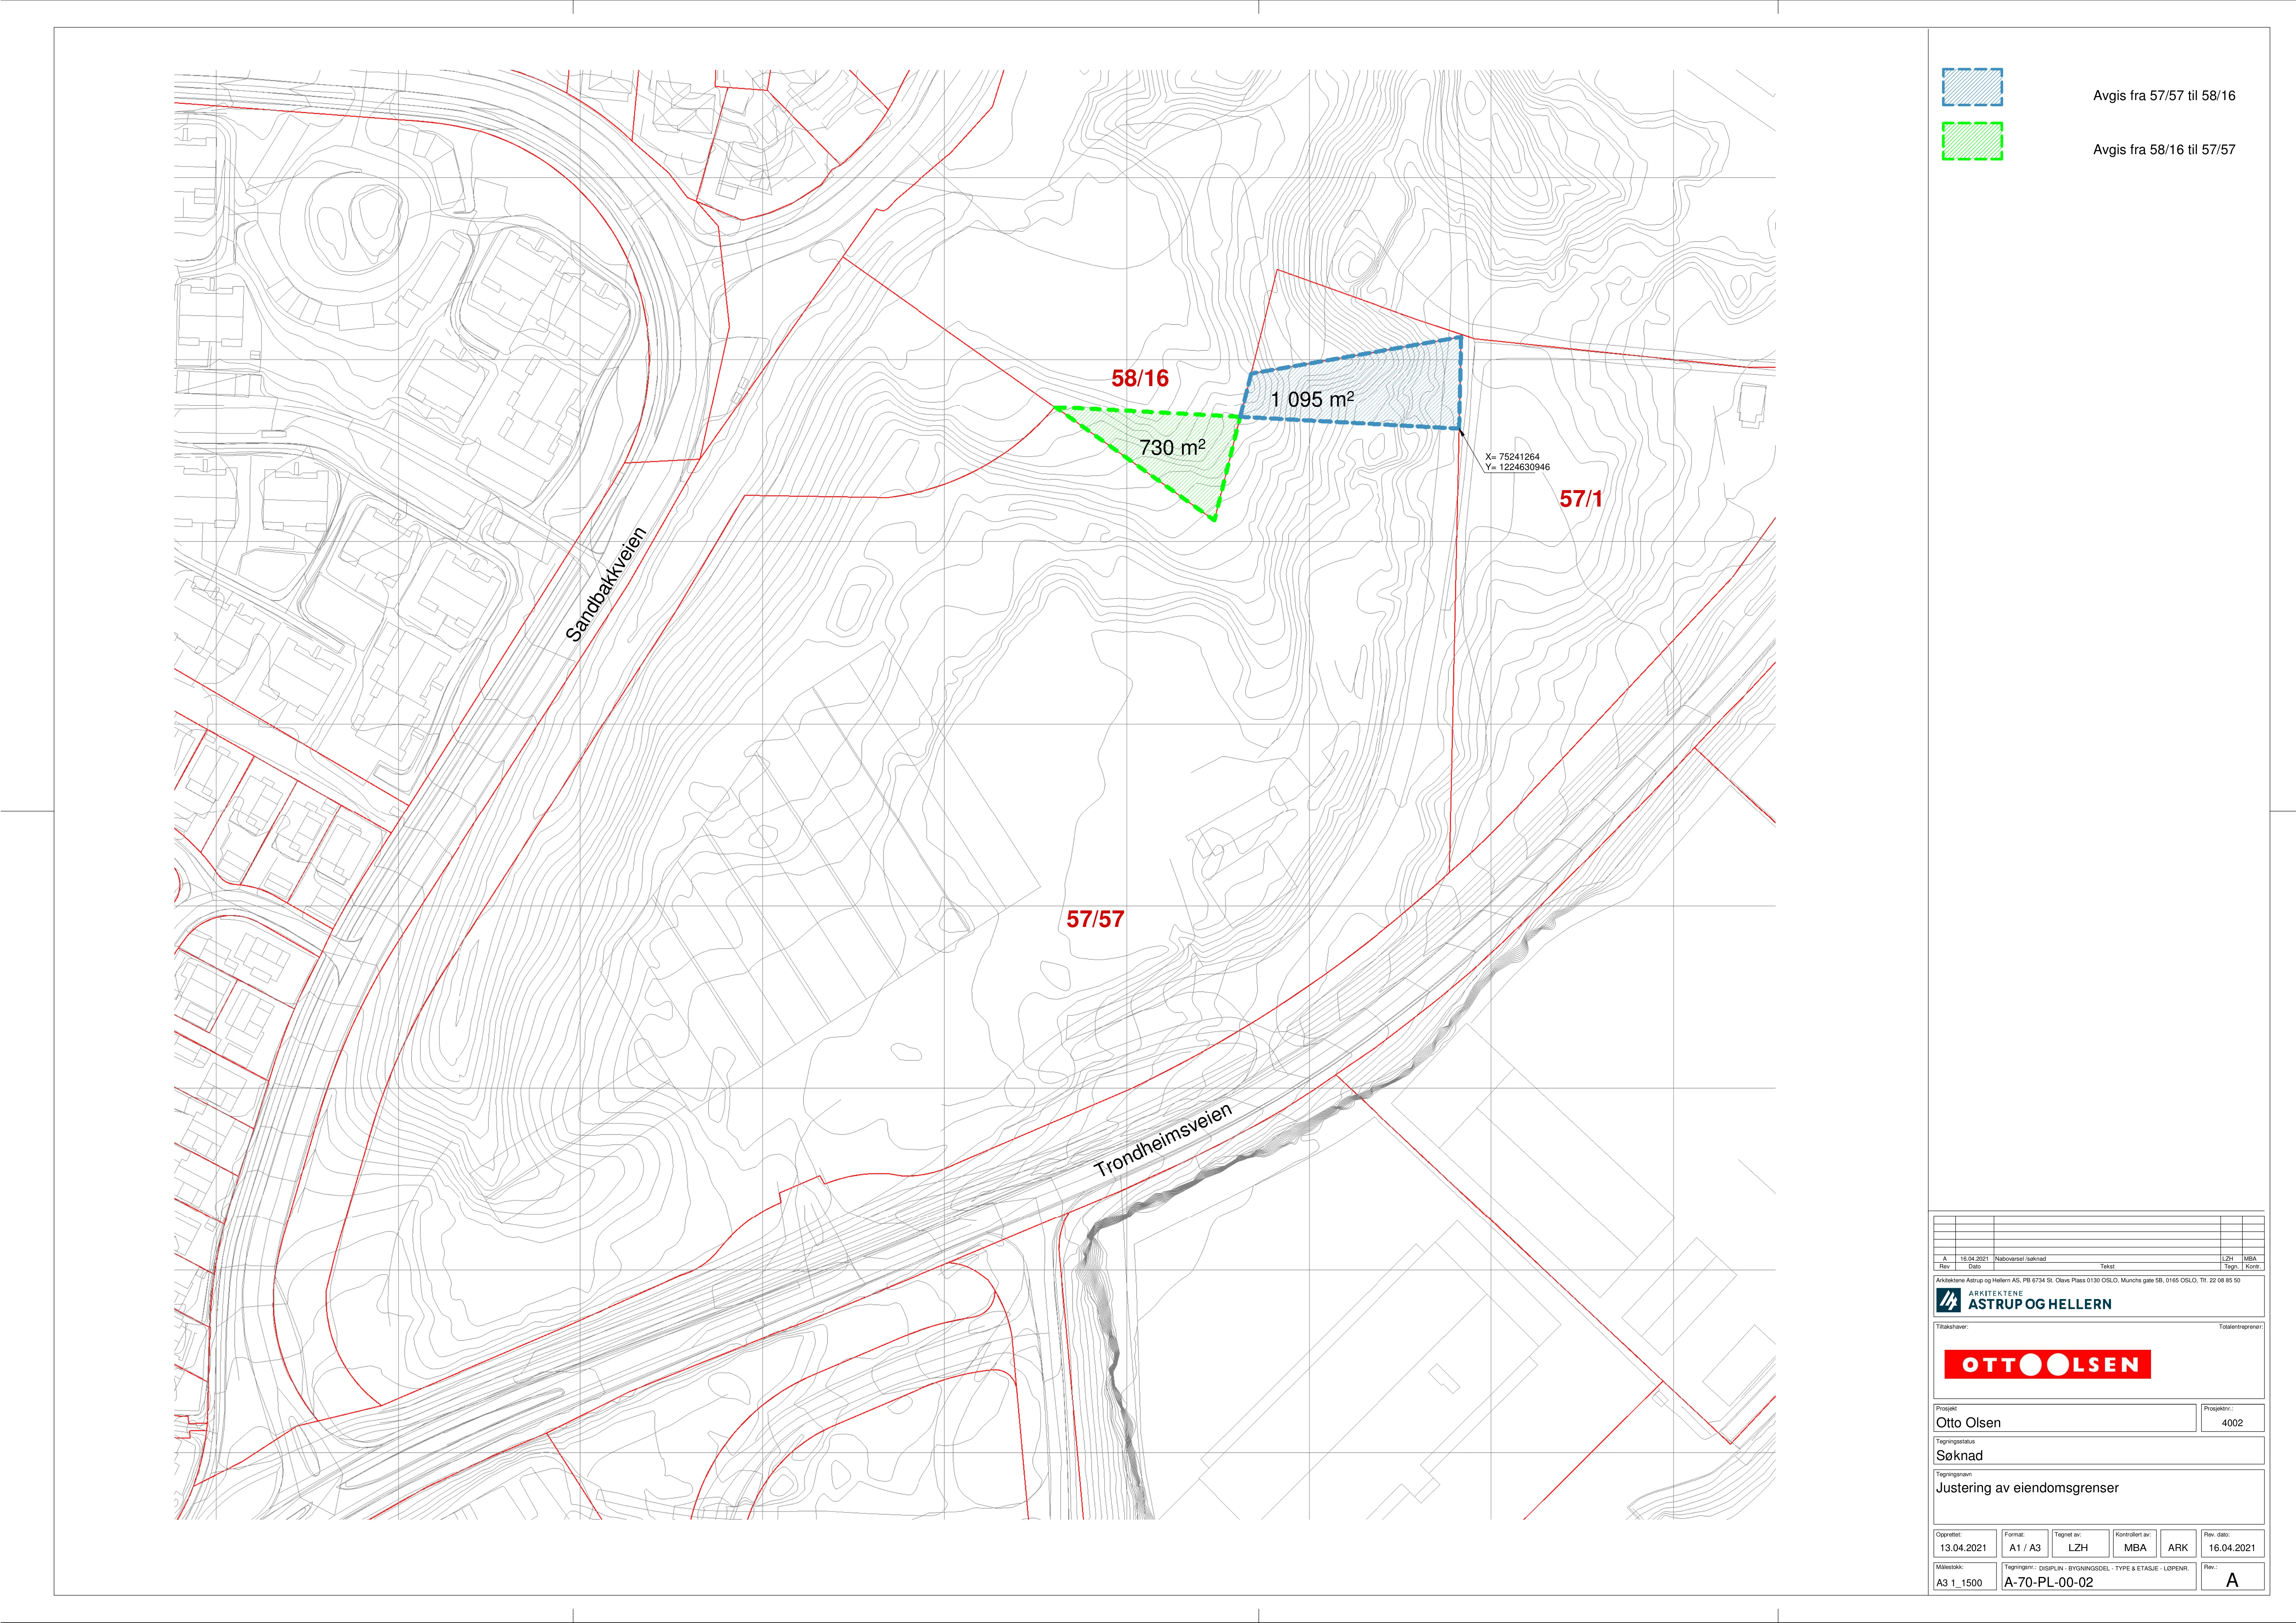Click the 'Tiltakshaver:' label
The image size is (2296, 1623).
[1952, 1327]
